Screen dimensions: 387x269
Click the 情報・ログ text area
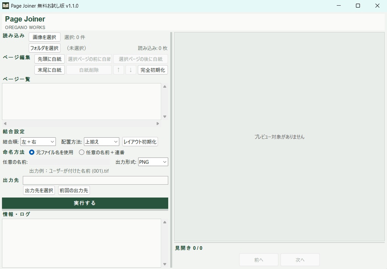click(x=82, y=243)
